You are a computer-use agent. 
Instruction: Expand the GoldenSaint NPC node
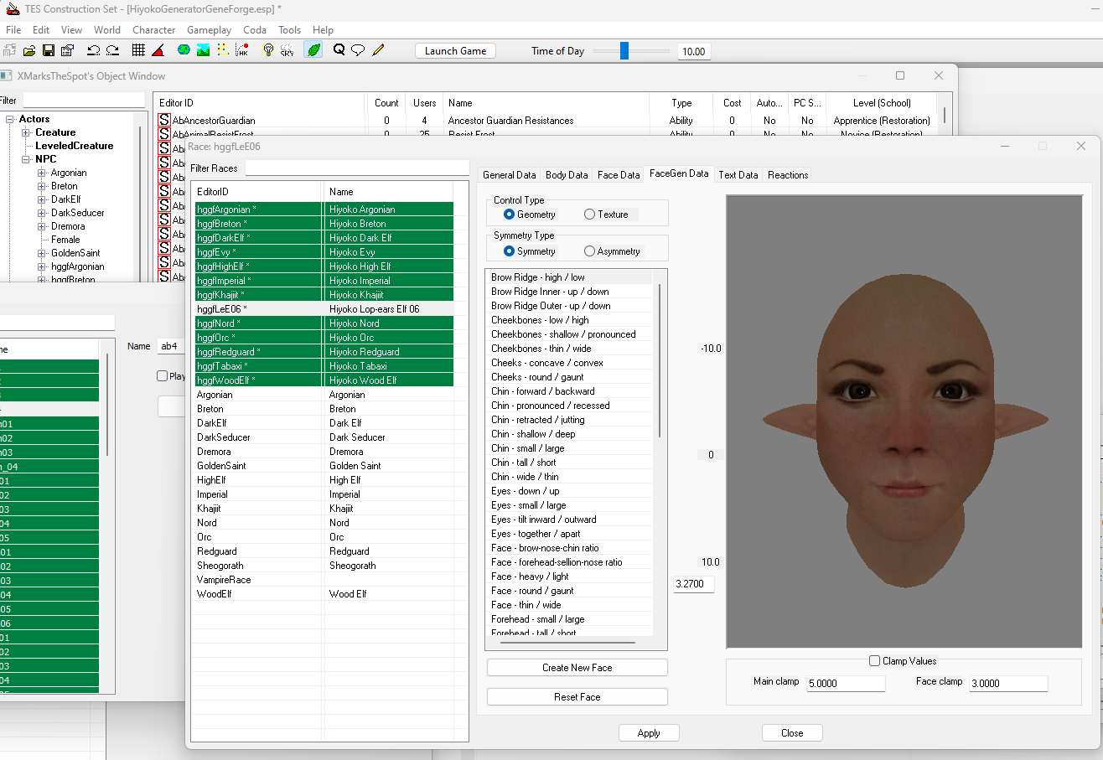pos(42,253)
